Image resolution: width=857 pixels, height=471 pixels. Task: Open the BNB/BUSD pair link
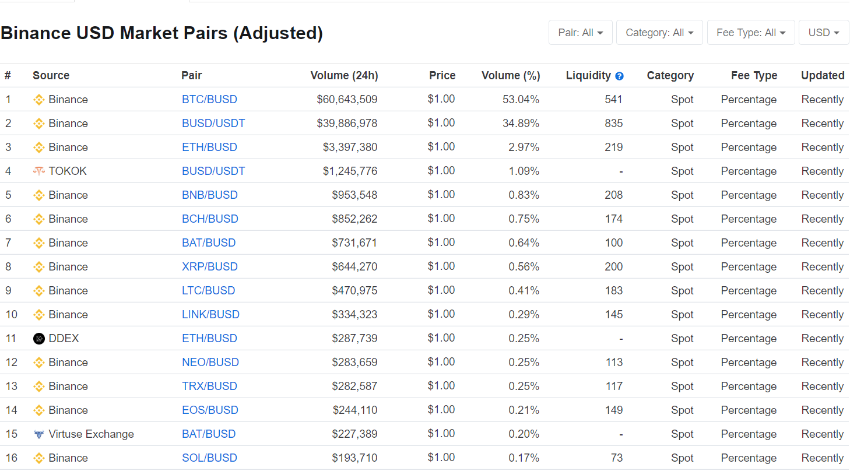pos(210,195)
